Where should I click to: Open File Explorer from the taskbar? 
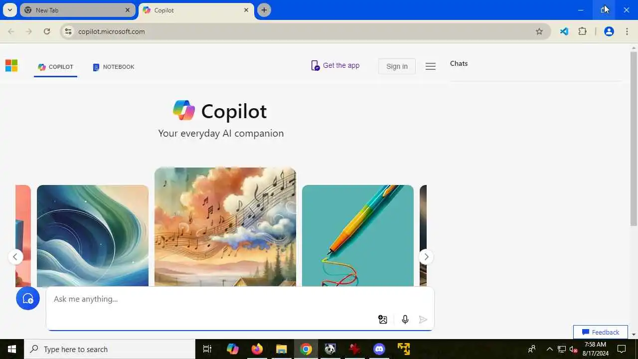(x=282, y=349)
